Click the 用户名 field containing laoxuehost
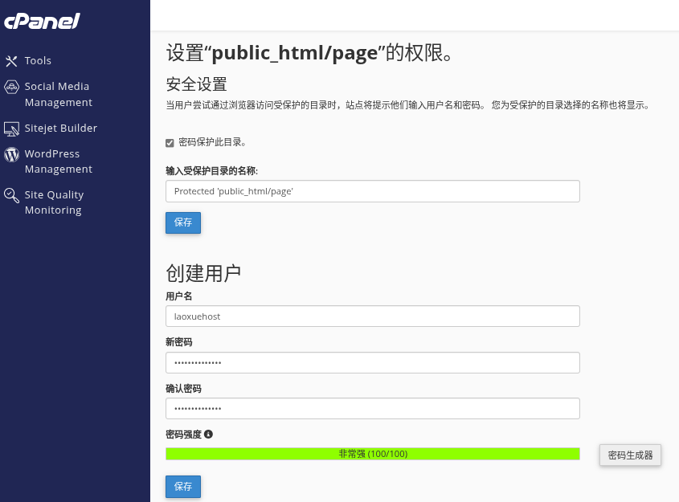Viewport: 679px width, 502px height. (372, 316)
